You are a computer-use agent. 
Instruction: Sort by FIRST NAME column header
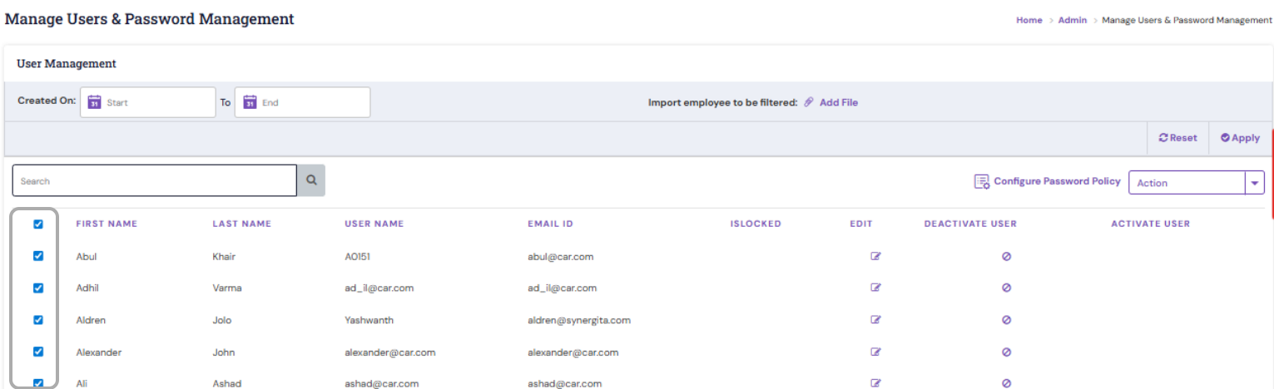107,224
